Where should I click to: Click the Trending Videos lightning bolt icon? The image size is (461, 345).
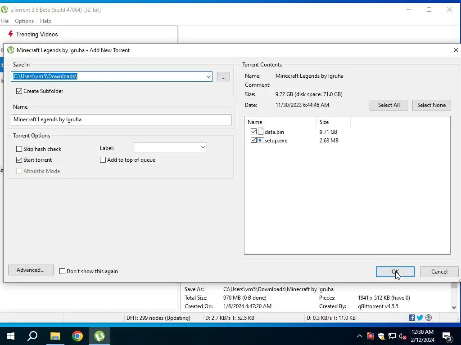pyautogui.click(x=11, y=34)
